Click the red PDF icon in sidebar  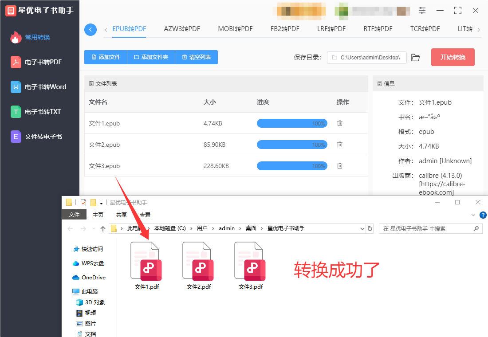16,62
